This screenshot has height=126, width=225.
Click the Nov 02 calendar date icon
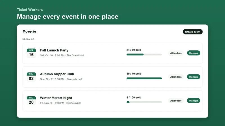[31, 77]
